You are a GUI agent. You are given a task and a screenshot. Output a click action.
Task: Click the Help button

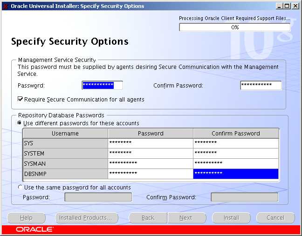click(x=27, y=218)
